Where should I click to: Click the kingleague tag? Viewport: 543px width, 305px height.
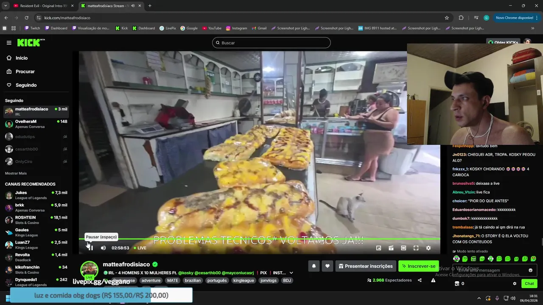244,280
